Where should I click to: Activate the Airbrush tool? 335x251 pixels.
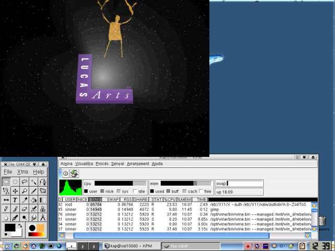coord(33,209)
